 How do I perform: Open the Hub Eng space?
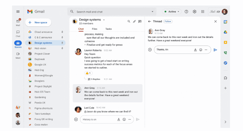[x=45, y=70]
